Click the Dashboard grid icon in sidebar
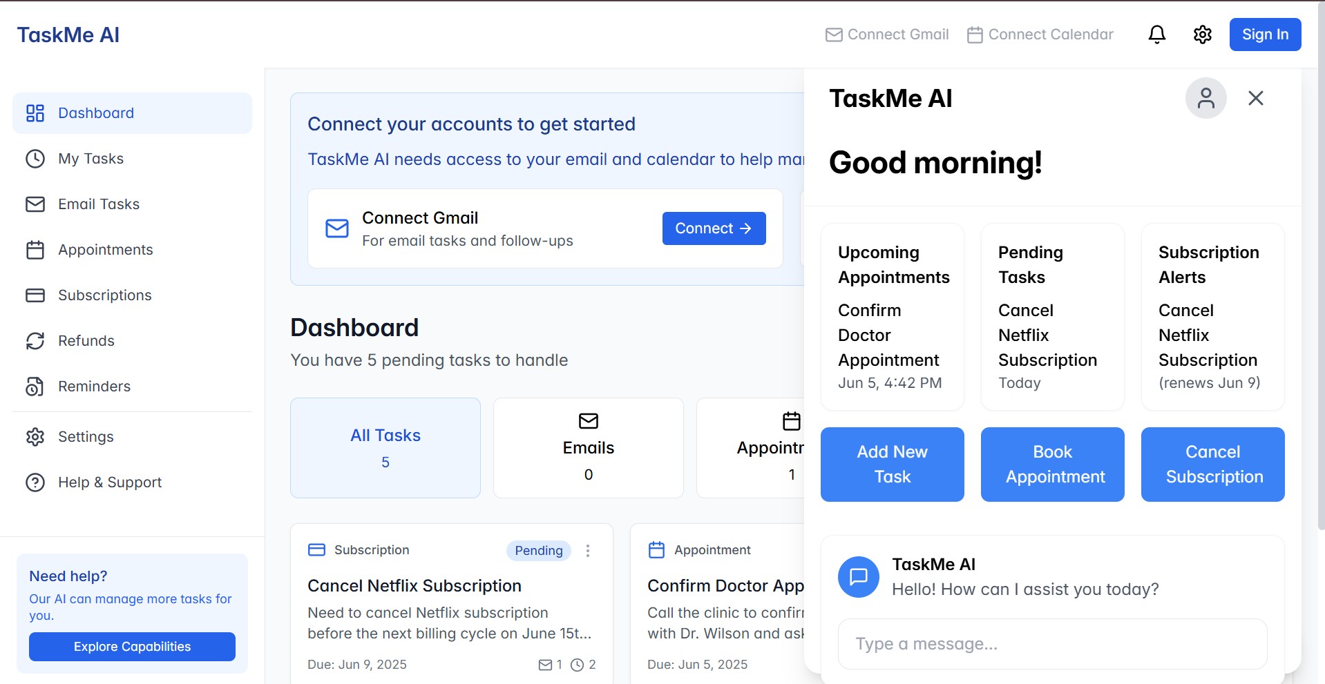This screenshot has width=1325, height=684. pyautogui.click(x=35, y=113)
